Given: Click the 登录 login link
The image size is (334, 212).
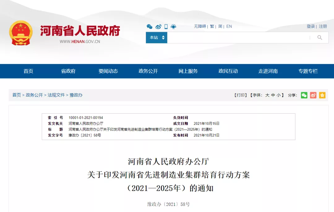Looking at the screenshot, I should point(311,26).
